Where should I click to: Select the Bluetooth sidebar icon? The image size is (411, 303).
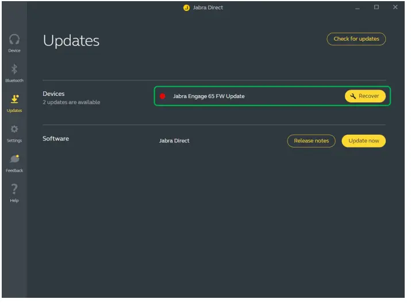(x=14, y=69)
